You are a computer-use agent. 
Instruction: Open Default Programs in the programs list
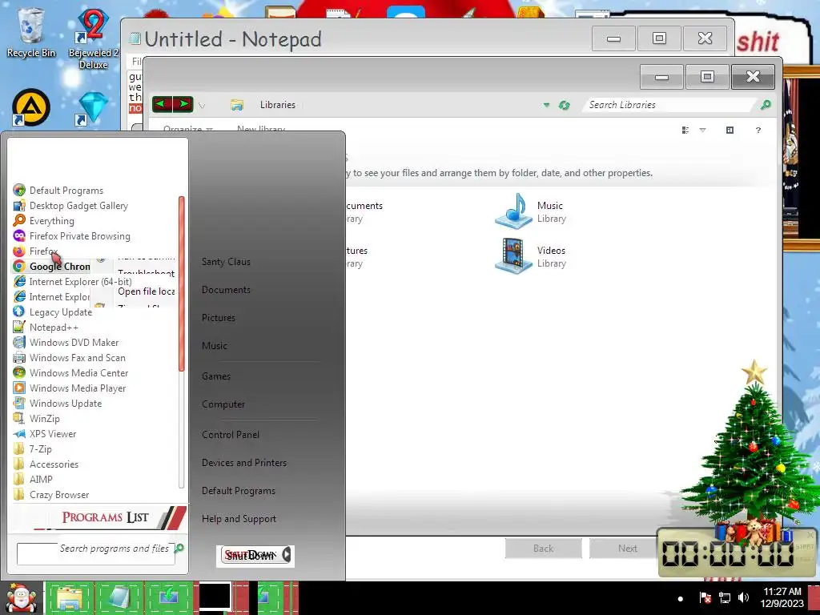click(x=66, y=191)
